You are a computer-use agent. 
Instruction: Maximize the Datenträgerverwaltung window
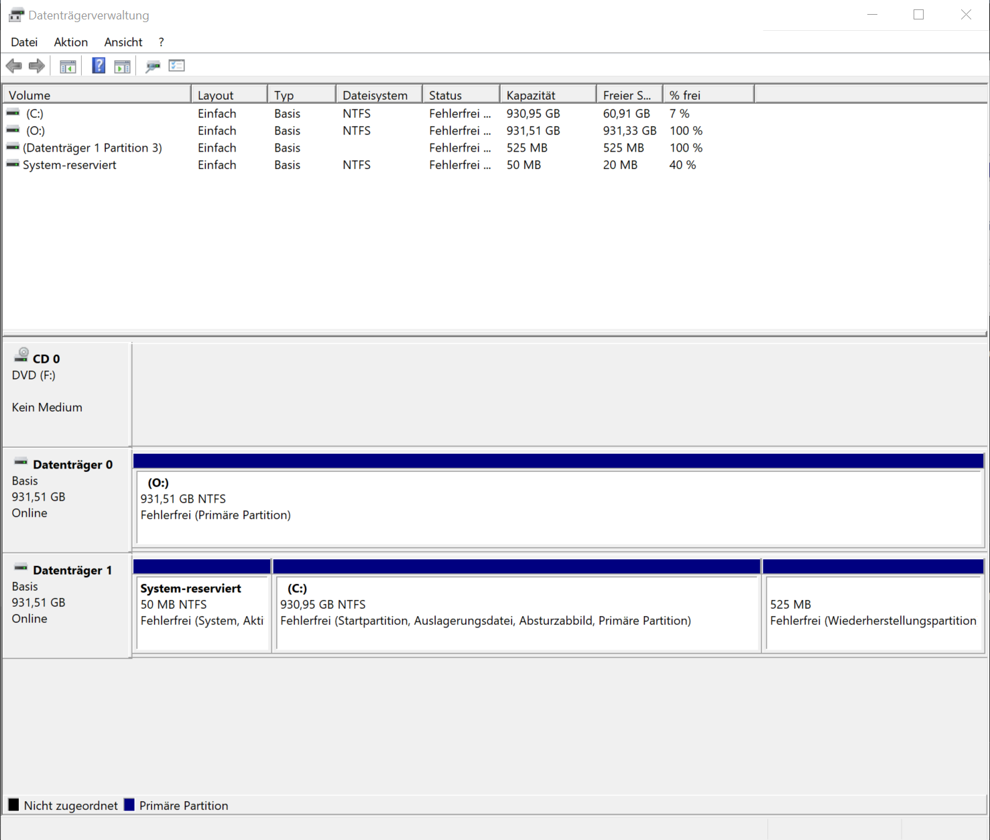[918, 15]
